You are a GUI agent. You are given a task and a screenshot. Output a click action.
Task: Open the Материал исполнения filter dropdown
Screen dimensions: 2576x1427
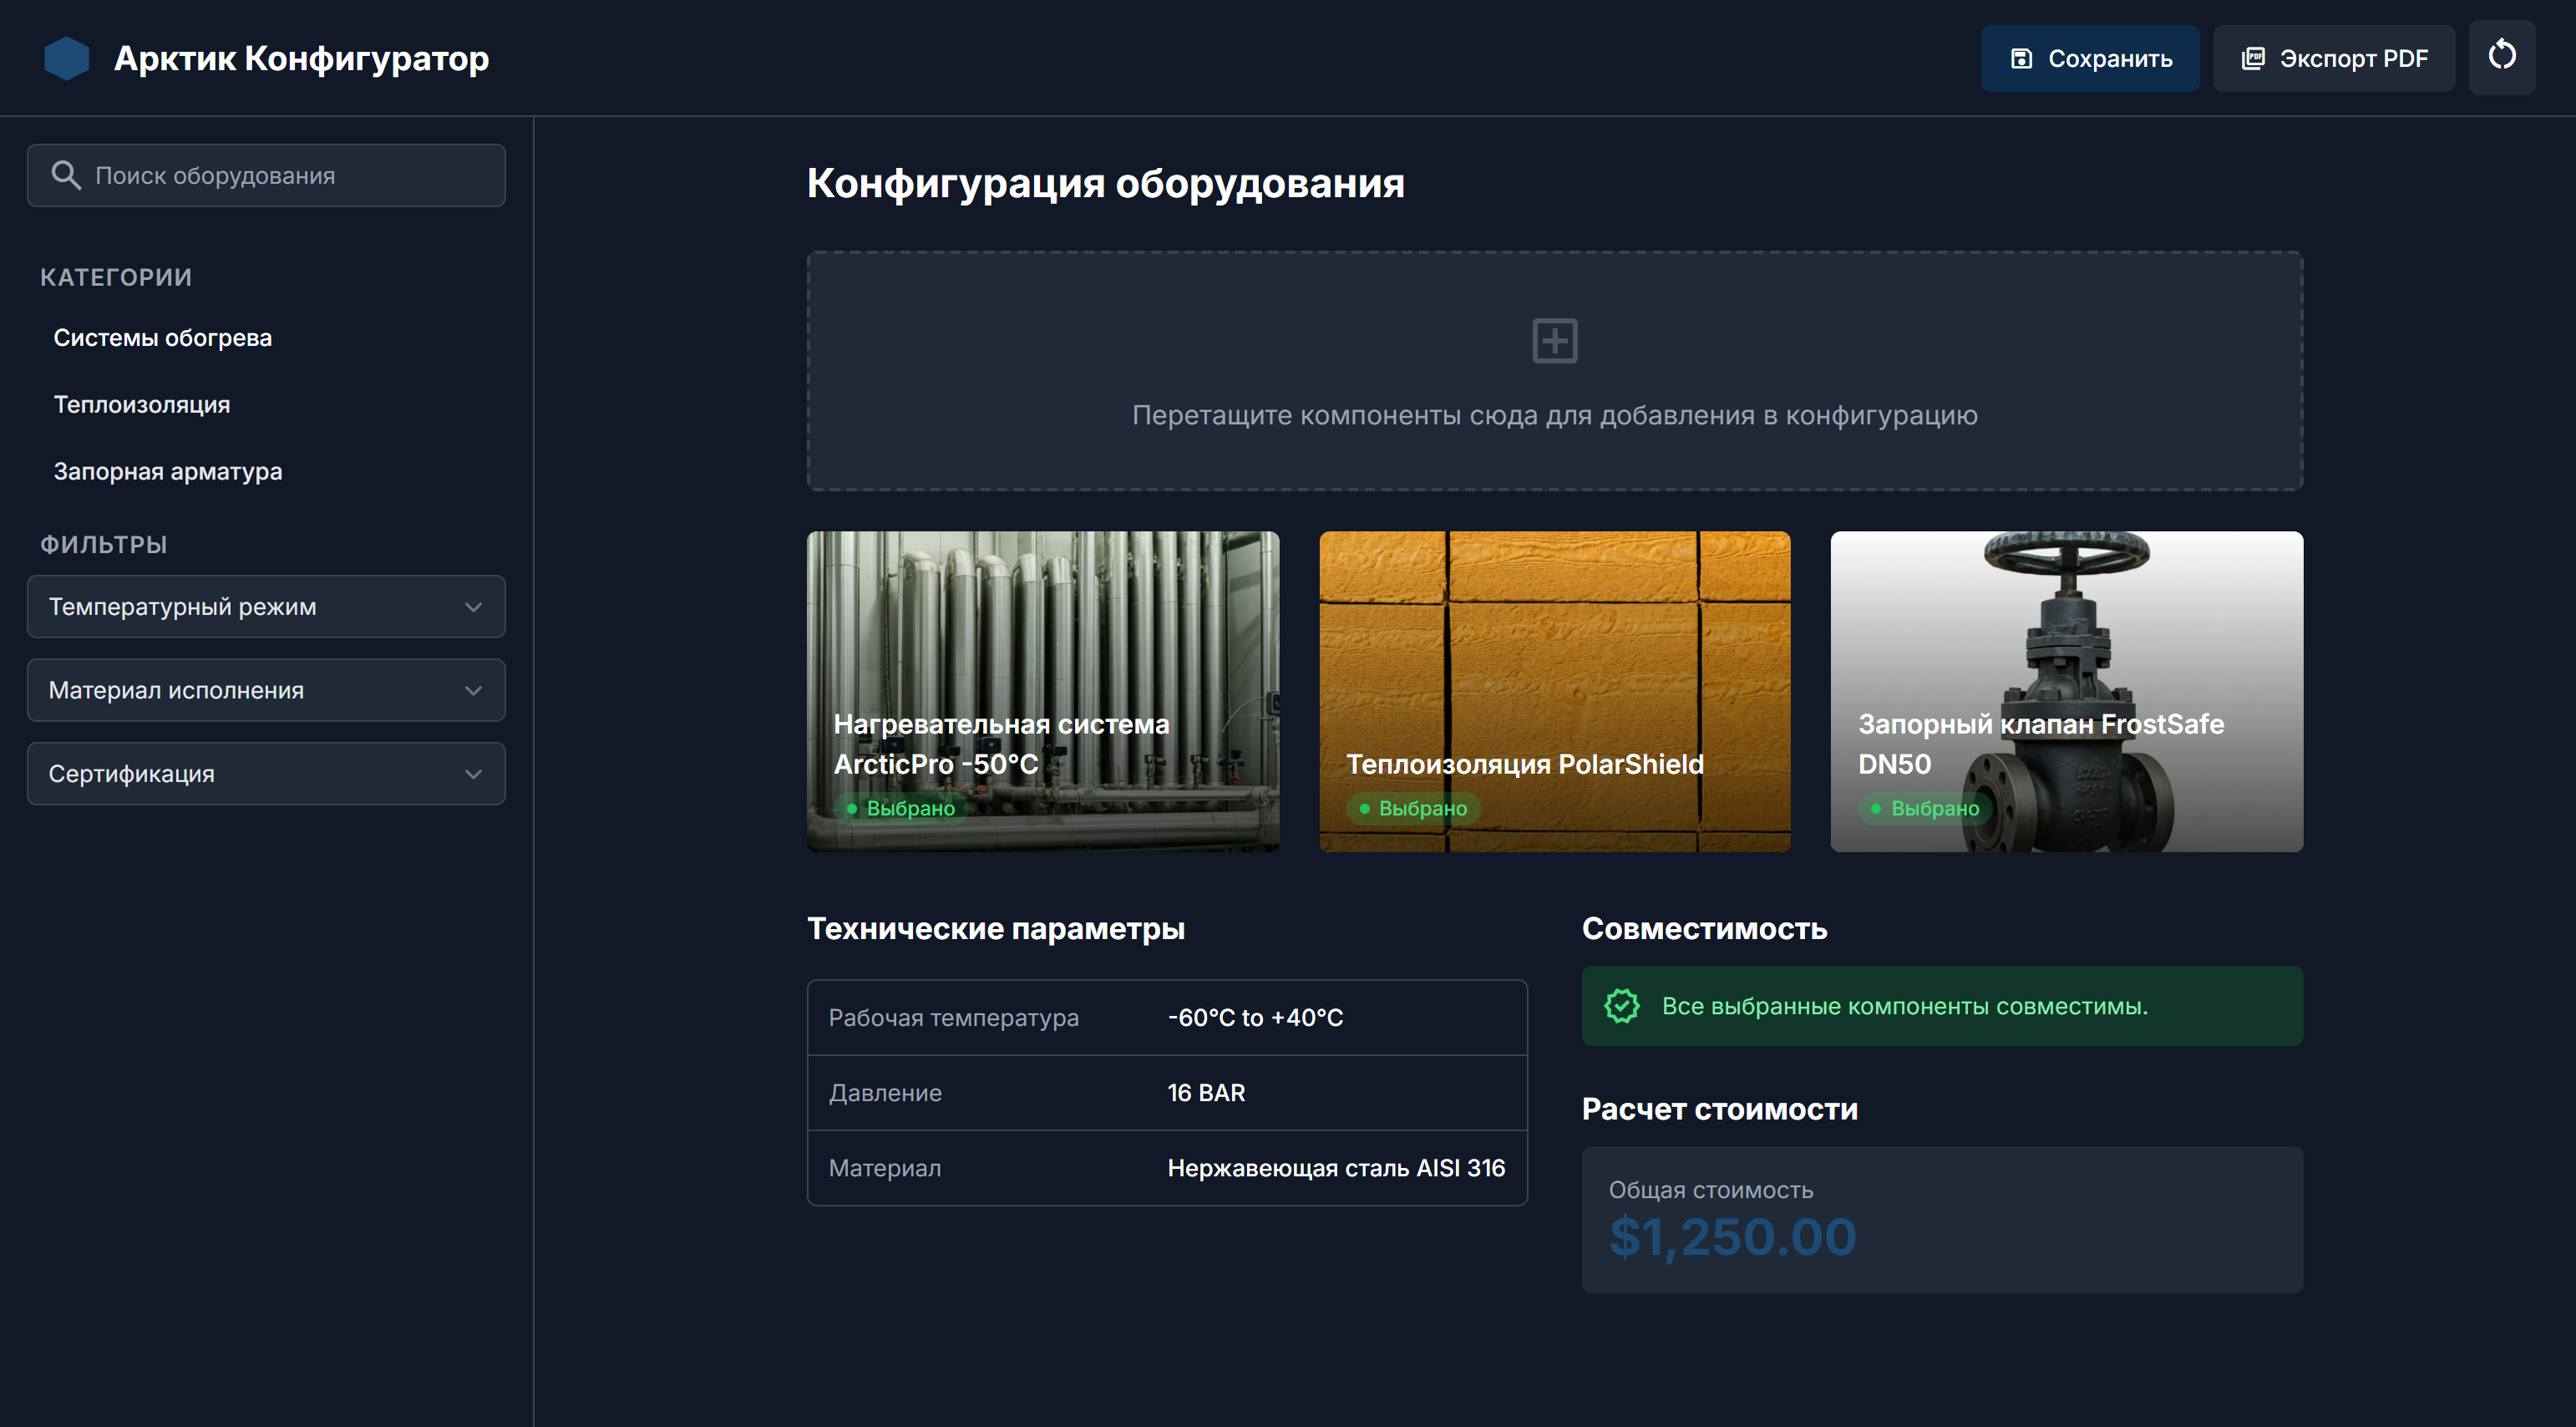point(266,690)
